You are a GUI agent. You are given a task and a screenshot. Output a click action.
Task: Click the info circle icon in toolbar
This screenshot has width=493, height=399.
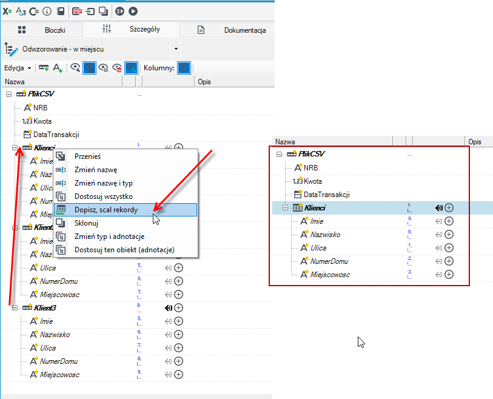(x=47, y=12)
